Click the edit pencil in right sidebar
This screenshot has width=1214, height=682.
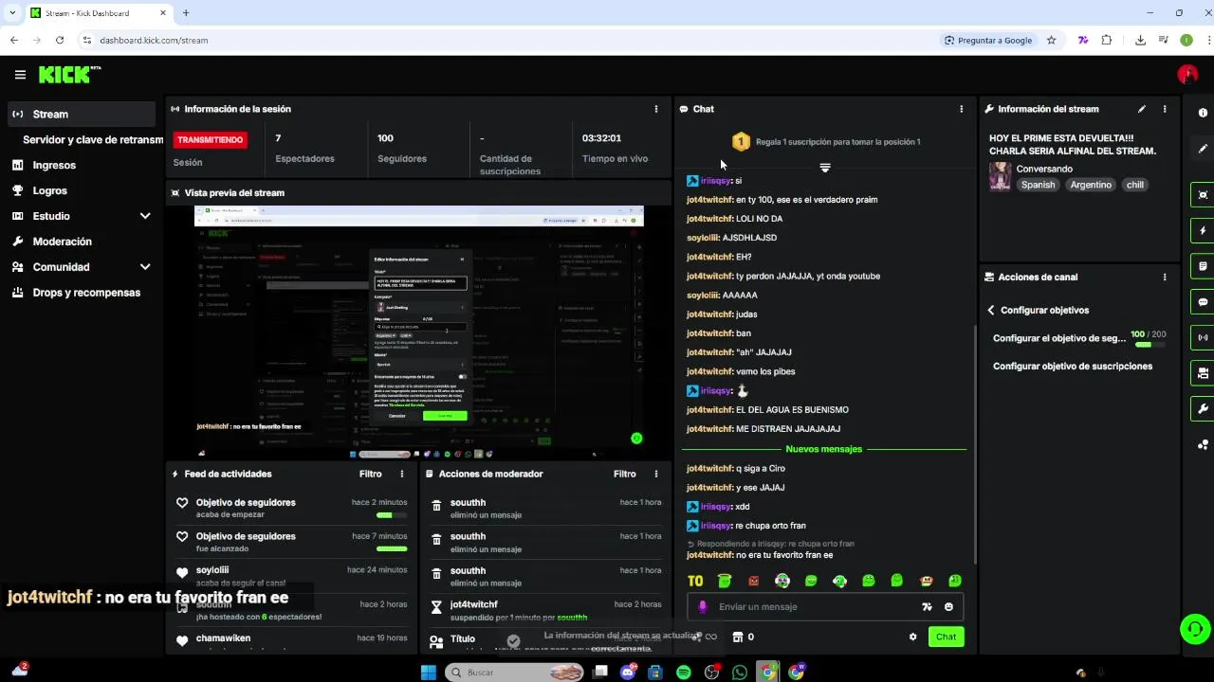point(1203,149)
